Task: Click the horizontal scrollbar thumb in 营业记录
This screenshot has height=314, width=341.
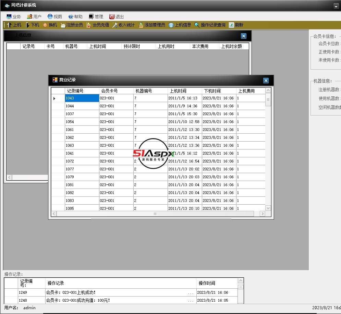Action: [x=155, y=214]
